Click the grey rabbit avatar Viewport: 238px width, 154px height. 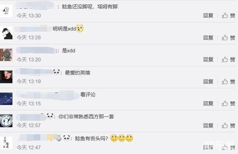(x=6, y=55)
